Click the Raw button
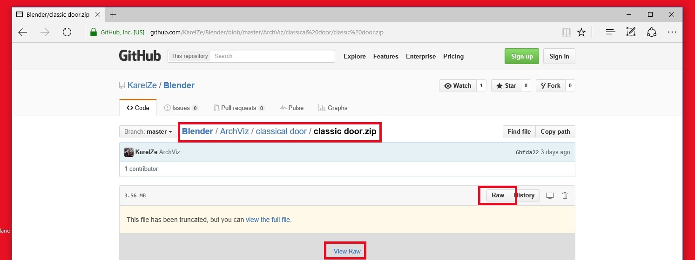 (498, 195)
